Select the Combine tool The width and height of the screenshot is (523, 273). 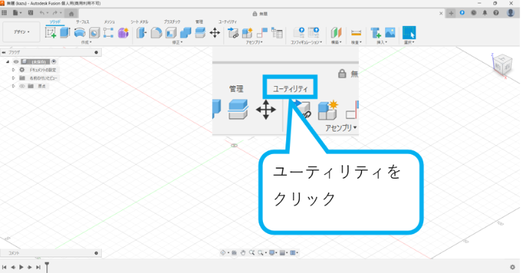(x=186, y=33)
